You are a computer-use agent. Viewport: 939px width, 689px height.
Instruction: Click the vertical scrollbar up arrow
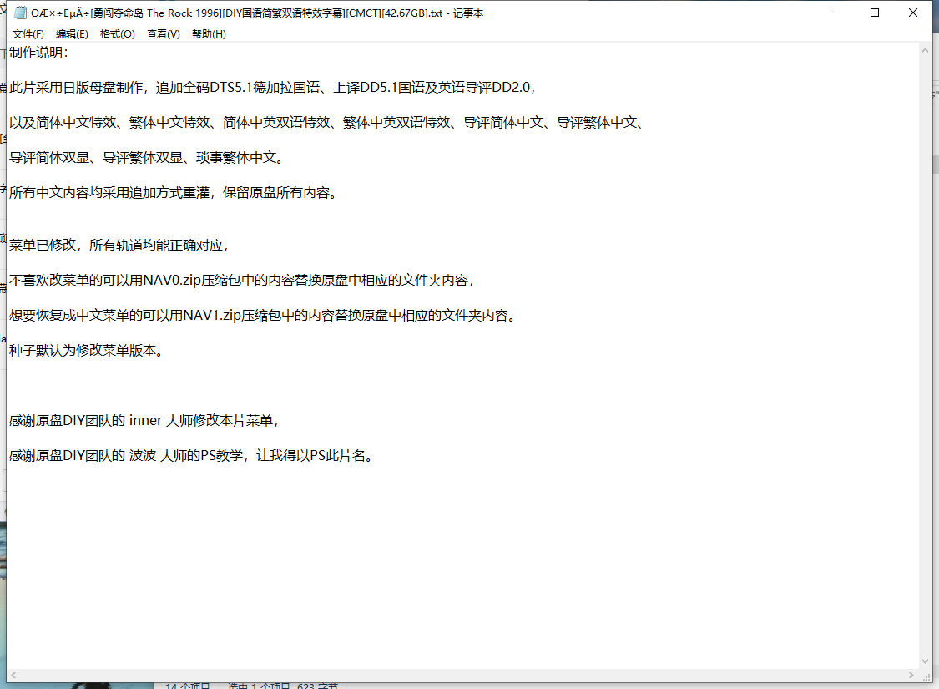tap(925, 50)
